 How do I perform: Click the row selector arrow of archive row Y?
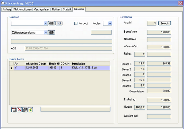[x=12, y=68]
